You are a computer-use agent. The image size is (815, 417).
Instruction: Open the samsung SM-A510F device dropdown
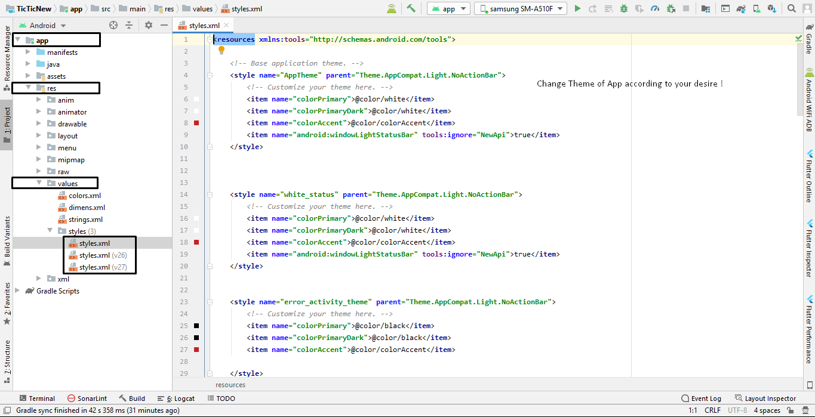click(520, 9)
